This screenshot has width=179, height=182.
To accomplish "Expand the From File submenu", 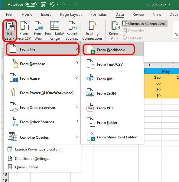I will coord(42,49).
